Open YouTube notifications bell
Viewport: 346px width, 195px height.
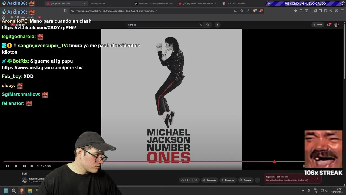click(x=328, y=25)
